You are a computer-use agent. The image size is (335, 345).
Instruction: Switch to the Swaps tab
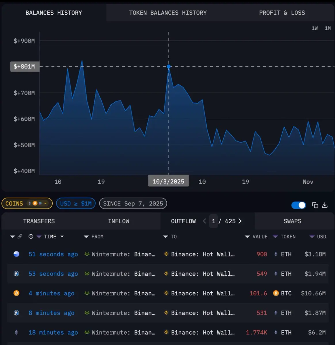(292, 221)
